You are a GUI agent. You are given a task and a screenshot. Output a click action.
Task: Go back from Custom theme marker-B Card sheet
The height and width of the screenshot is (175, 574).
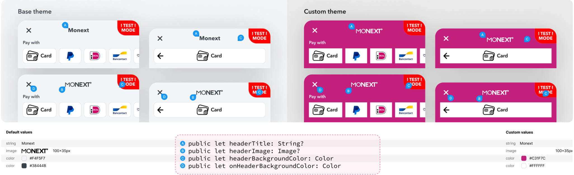(446, 110)
